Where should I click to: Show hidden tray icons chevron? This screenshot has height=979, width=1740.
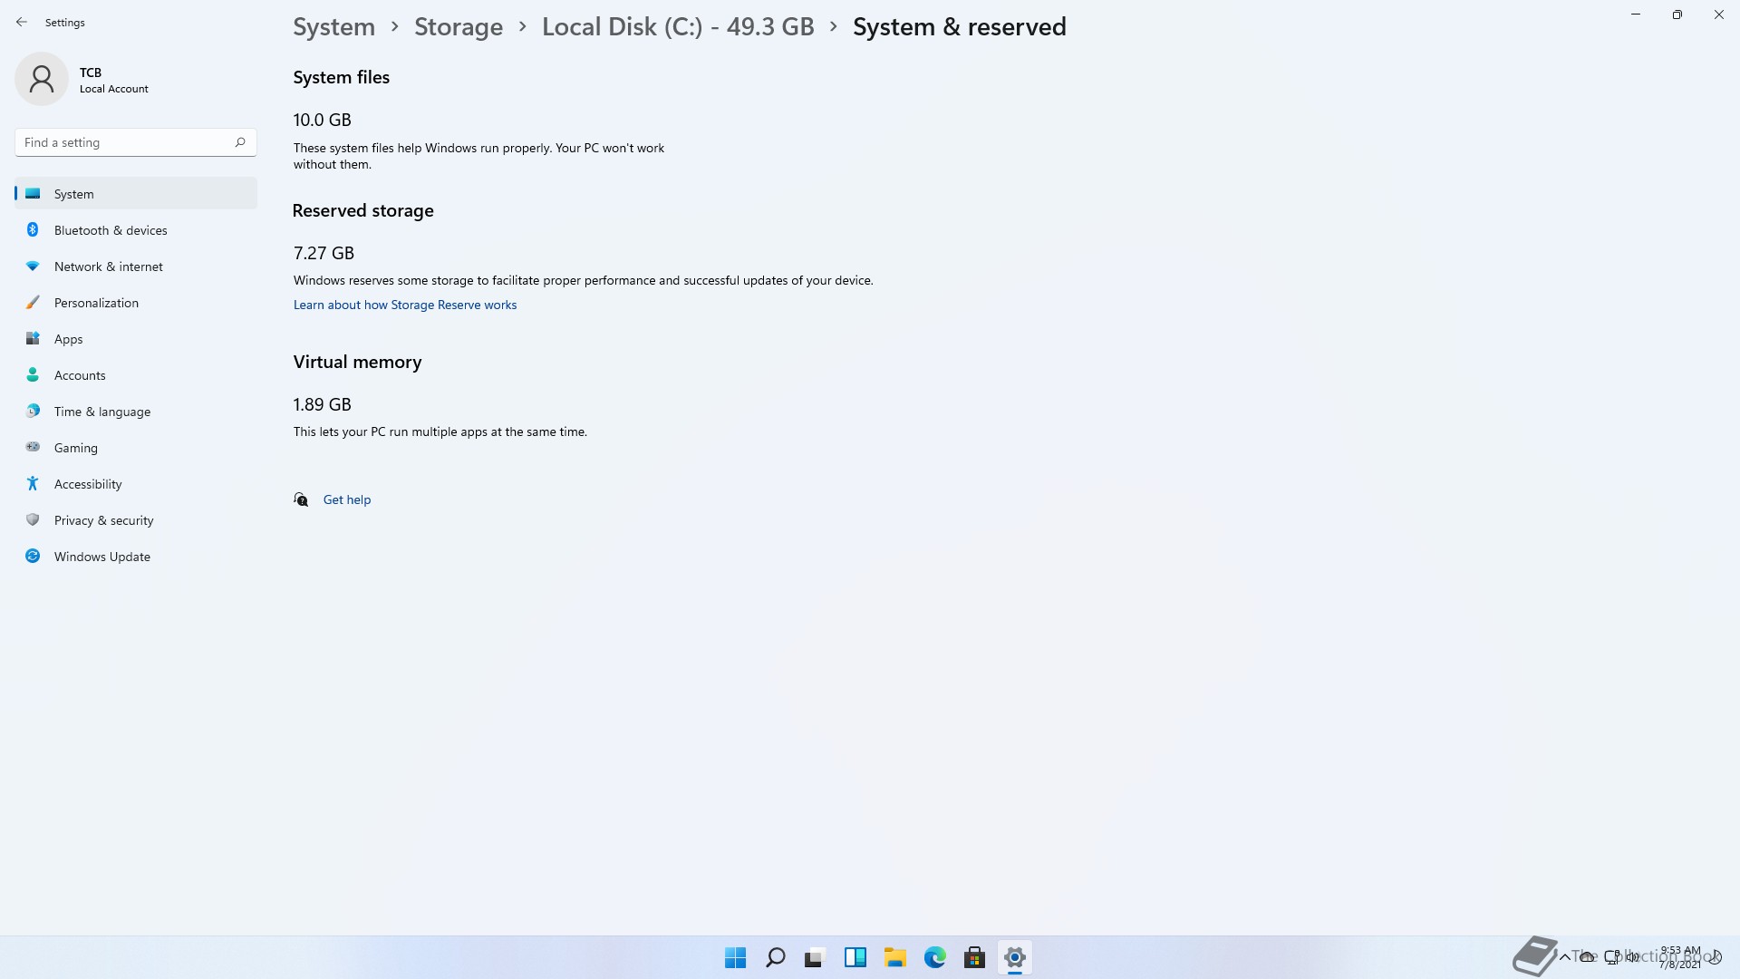pyautogui.click(x=1564, y=957)
